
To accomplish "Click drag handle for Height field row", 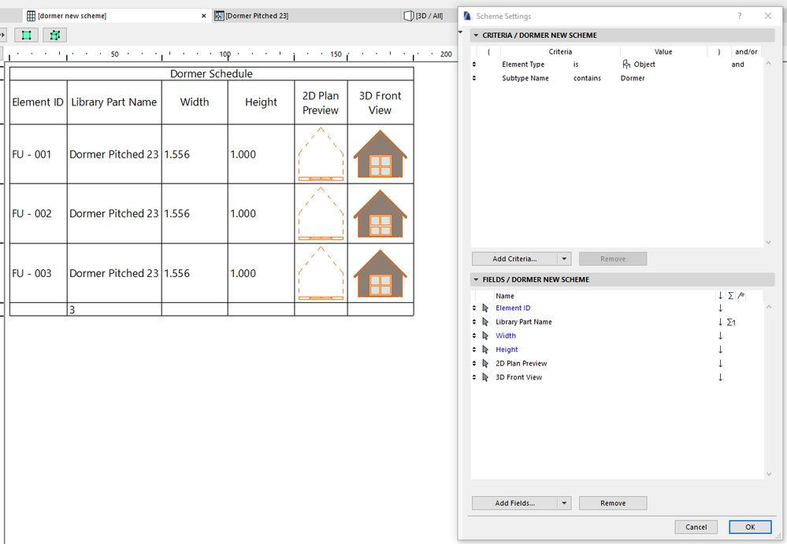I will [x=473, y=350].
